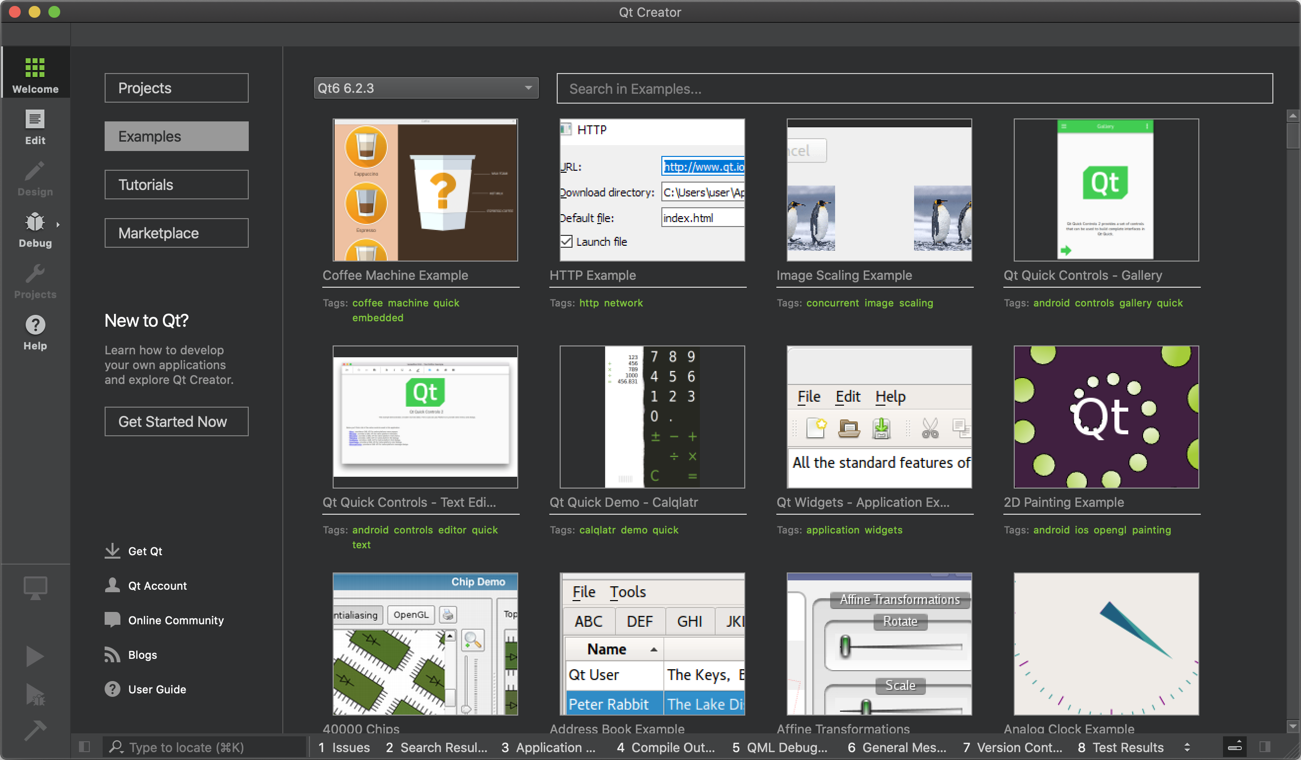Click the scrollbar up arrow

tap(1292, 115)
